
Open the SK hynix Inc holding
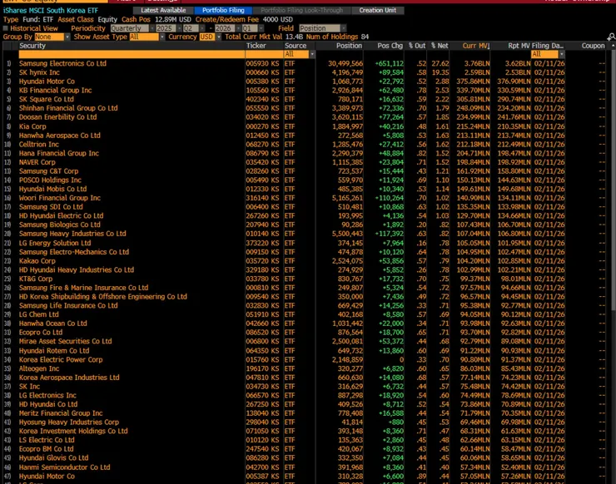click(x=39, y=72)
